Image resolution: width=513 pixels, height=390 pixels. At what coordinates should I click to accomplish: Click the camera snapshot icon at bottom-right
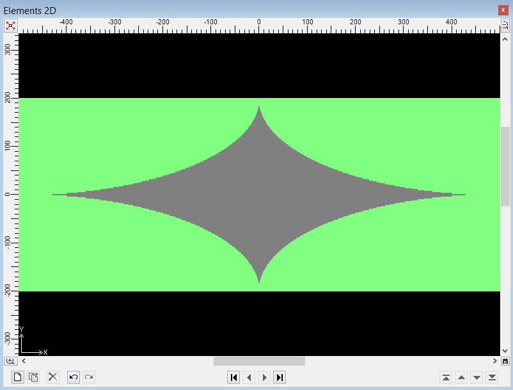click(505, 361)
